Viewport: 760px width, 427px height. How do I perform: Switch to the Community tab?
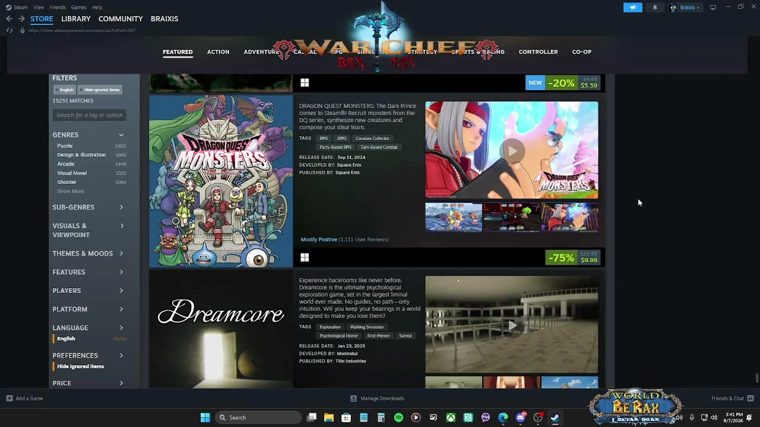(x=121, y=19)
